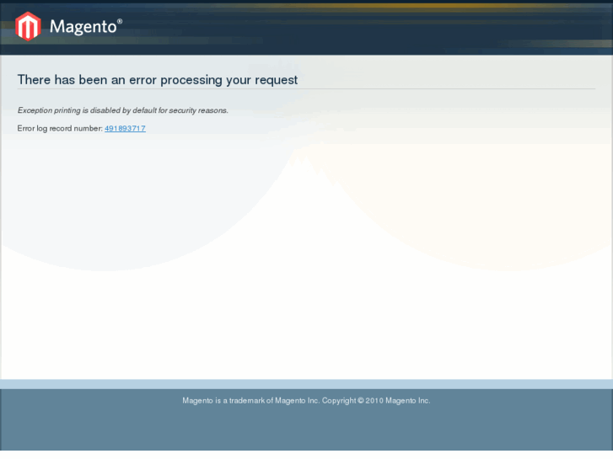This screenshot has height=459, width=613.
Task: Click the exception printing disabled message
Action: [123, 110]
